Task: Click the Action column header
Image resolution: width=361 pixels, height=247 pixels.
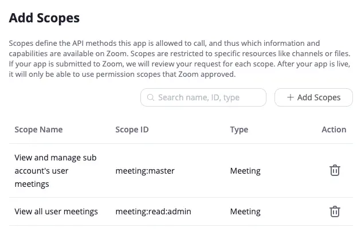Action: pyautogui.click(x=334, y=130)
